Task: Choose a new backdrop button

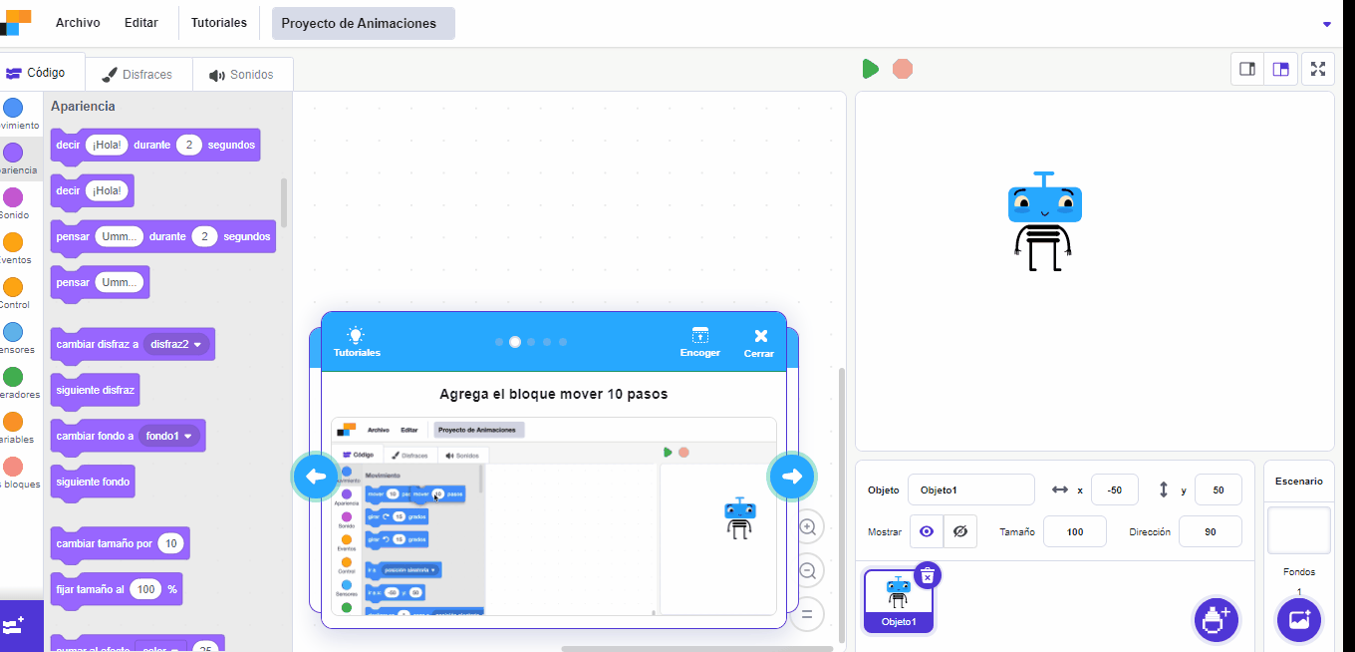Action: click(x=1299, y=619)
